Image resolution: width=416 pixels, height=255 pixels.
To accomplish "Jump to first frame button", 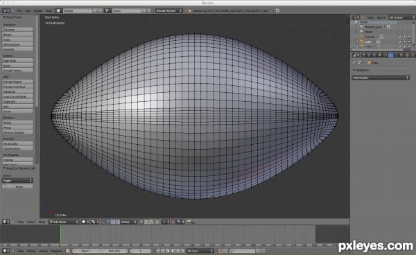I will point(158,251).
